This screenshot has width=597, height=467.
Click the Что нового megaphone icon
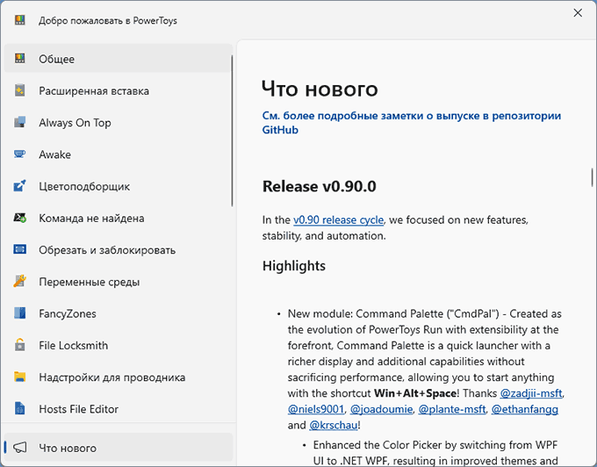pos(20,448)
